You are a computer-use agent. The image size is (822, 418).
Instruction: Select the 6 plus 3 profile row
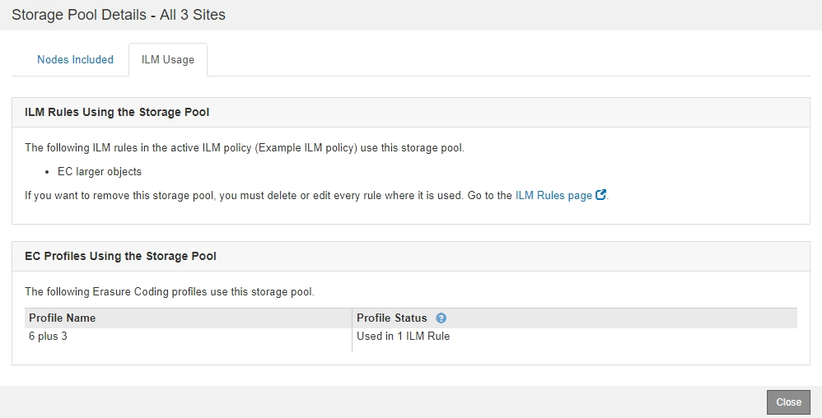[x=48, y=337]
